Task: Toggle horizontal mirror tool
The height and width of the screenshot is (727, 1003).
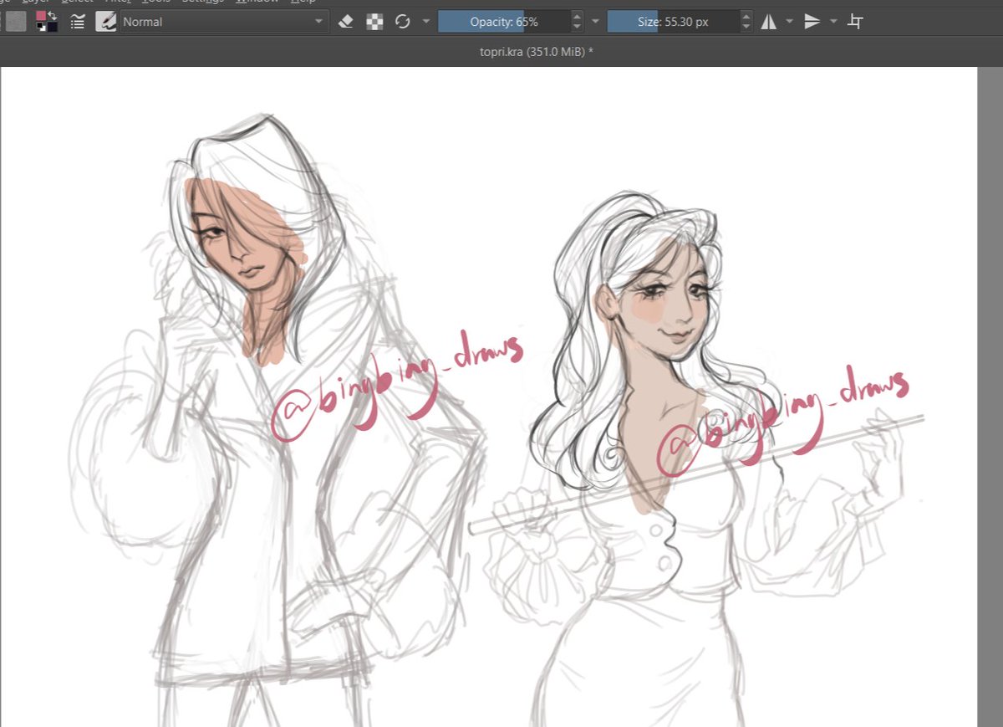Action: pyautogui.click(x=769, y=22)
